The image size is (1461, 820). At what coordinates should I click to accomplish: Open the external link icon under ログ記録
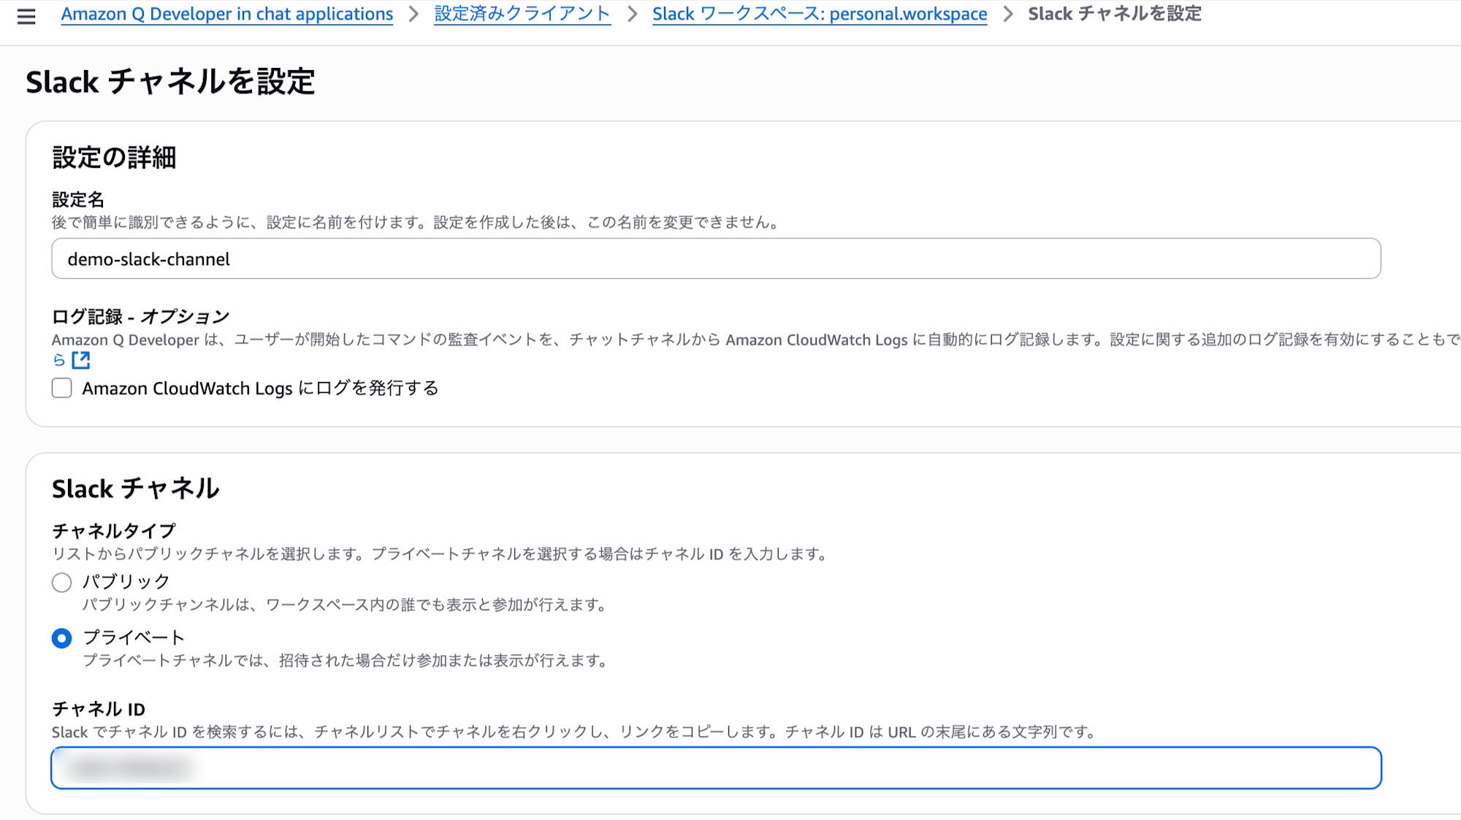(x=81, y=359)
